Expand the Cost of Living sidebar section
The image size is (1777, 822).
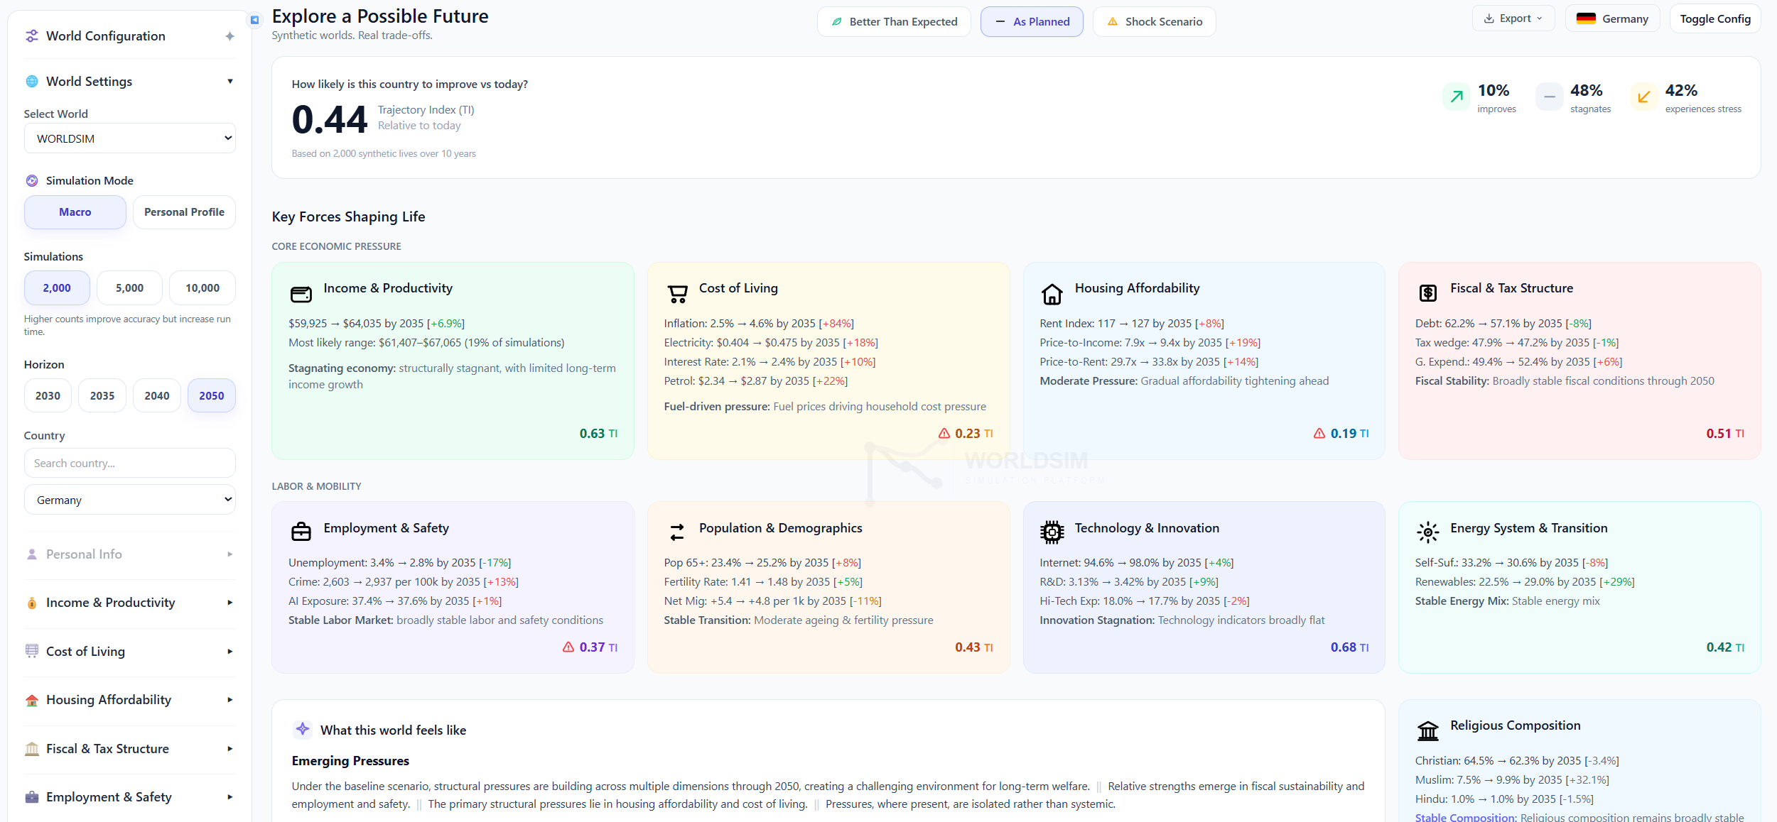coord(130,652)
